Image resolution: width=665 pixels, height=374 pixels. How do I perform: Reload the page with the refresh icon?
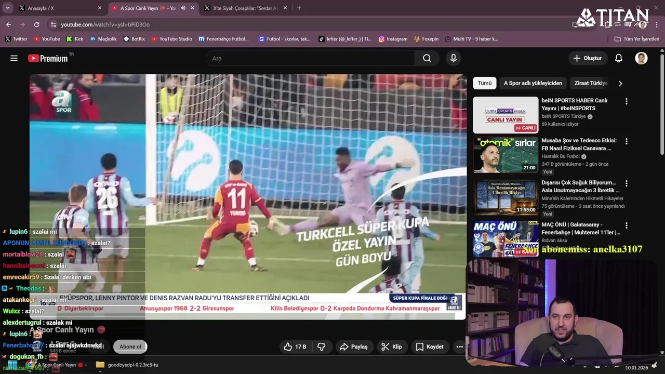[x=36, y=24]
